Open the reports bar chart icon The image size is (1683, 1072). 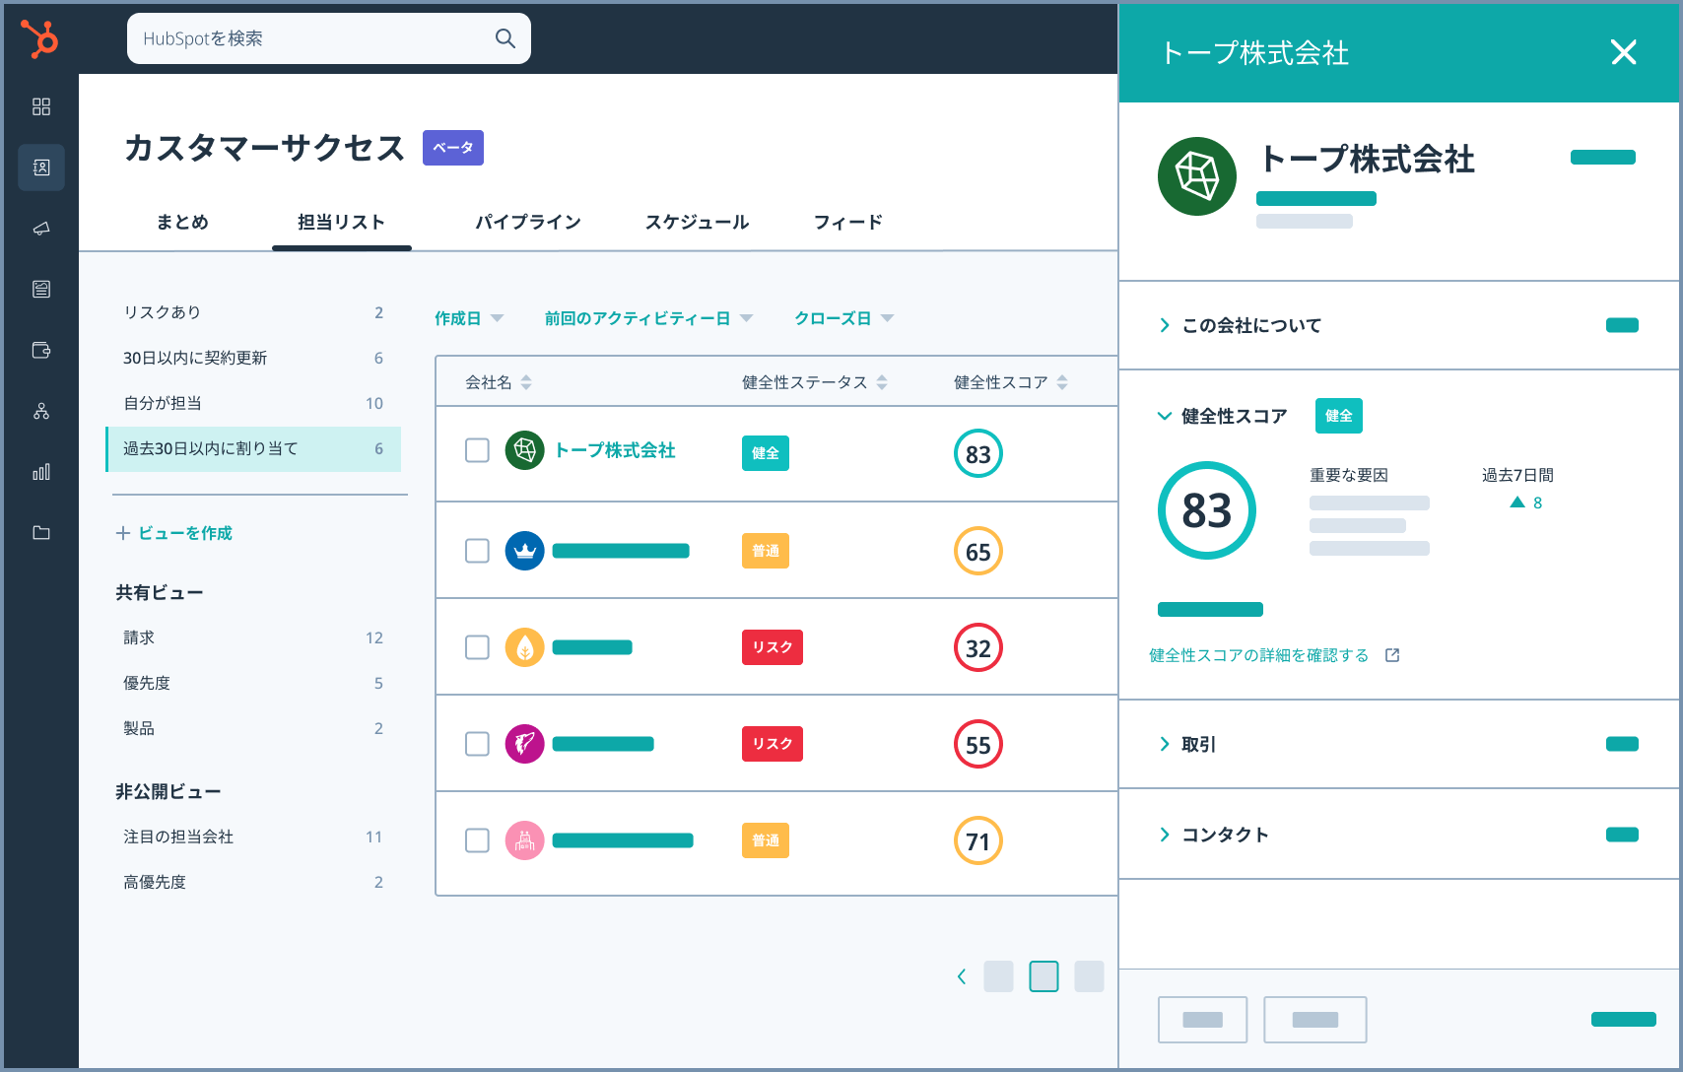[41, 472]
